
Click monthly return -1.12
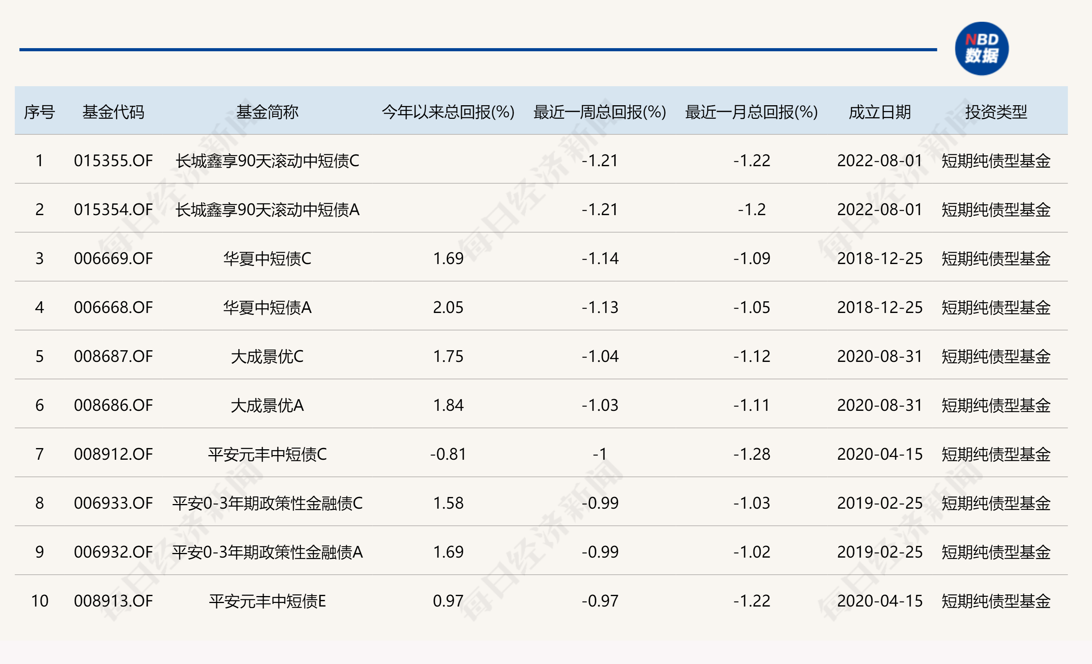point(752,356)
